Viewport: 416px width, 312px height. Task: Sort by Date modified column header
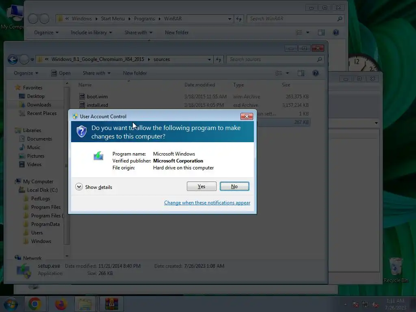pyautogui.click(x=199, y=85)
